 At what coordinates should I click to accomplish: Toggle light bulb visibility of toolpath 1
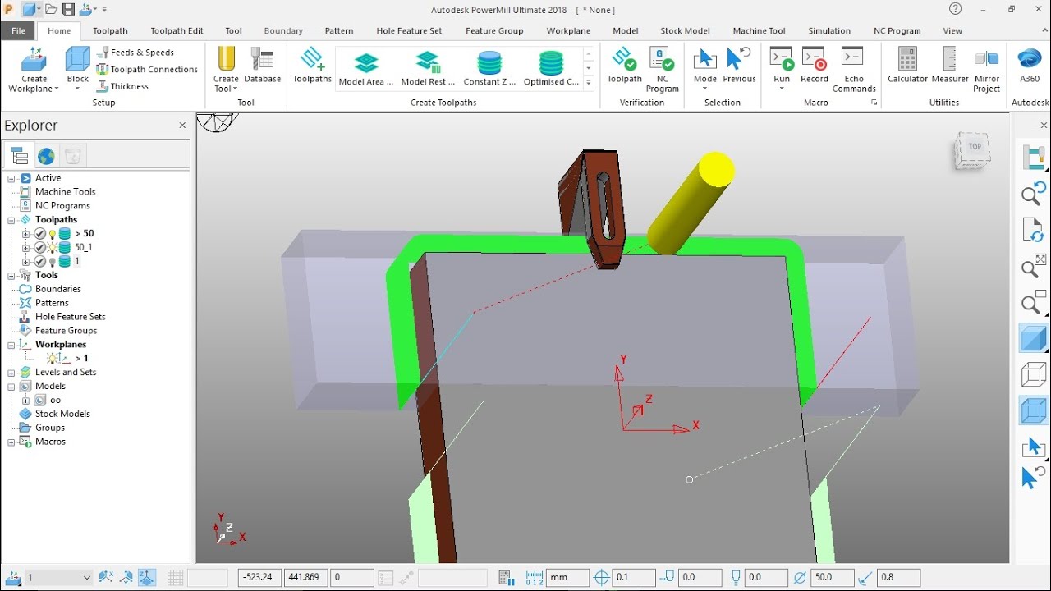point(53,262)
